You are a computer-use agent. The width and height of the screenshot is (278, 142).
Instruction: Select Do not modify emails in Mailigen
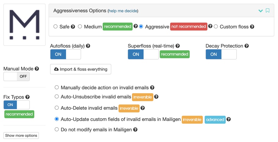tap(57, 129)
